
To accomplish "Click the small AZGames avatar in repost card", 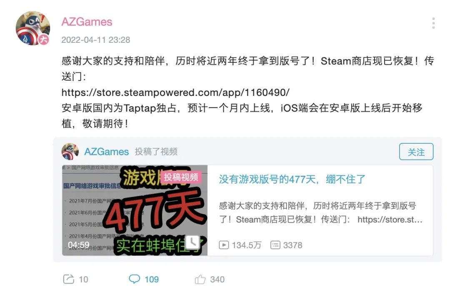I will (70, 152).
